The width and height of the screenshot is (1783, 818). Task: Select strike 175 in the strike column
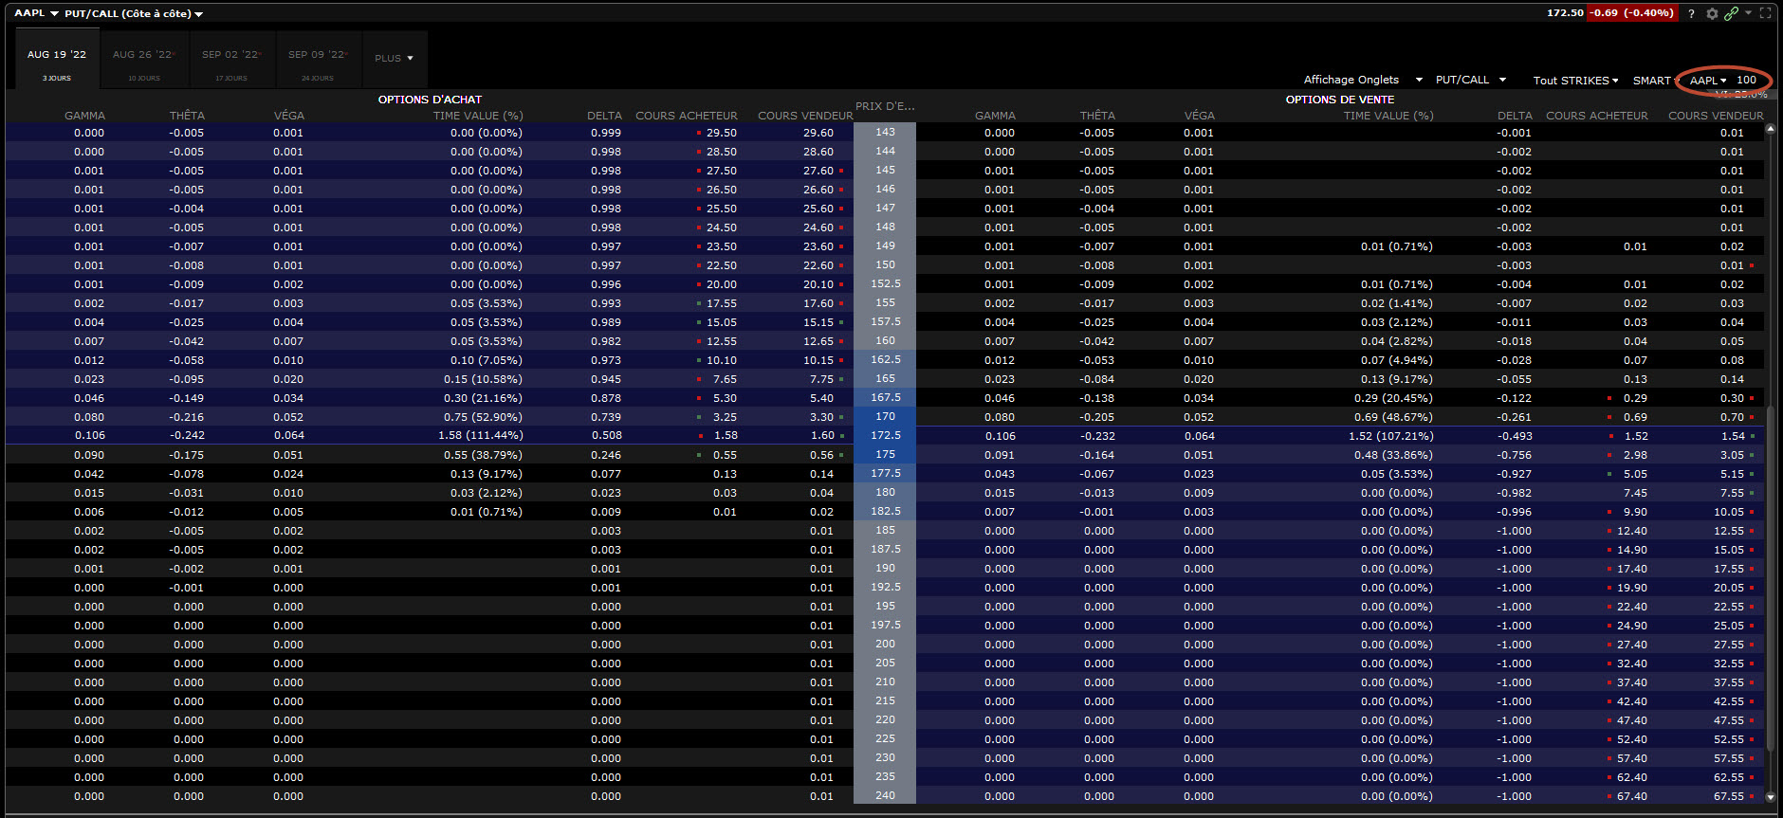pos(885,454)
